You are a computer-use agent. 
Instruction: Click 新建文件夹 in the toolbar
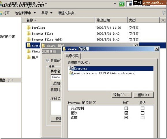[66, 13]
